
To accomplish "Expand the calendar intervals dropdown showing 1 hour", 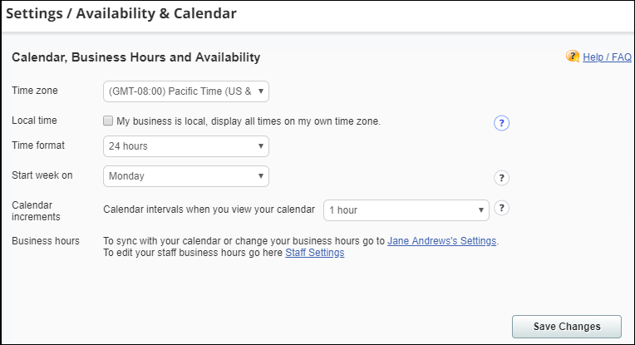I will pyautogui.click(x=406, y=210).
